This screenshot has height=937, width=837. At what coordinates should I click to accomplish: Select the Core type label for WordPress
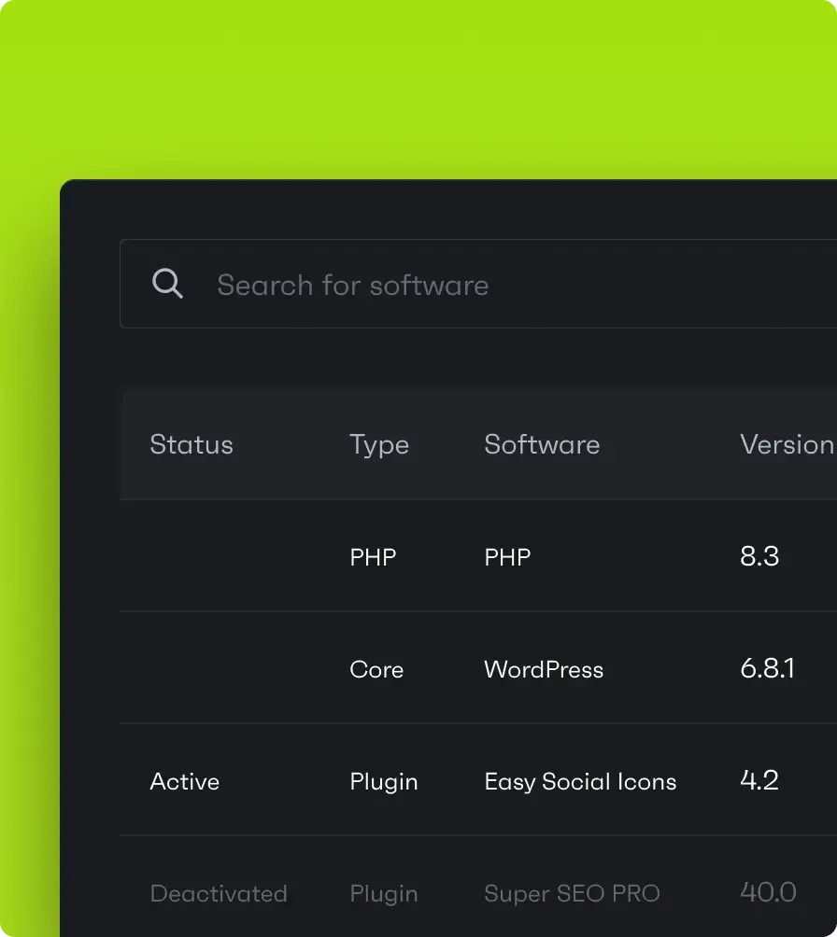[x=376, y=669]
